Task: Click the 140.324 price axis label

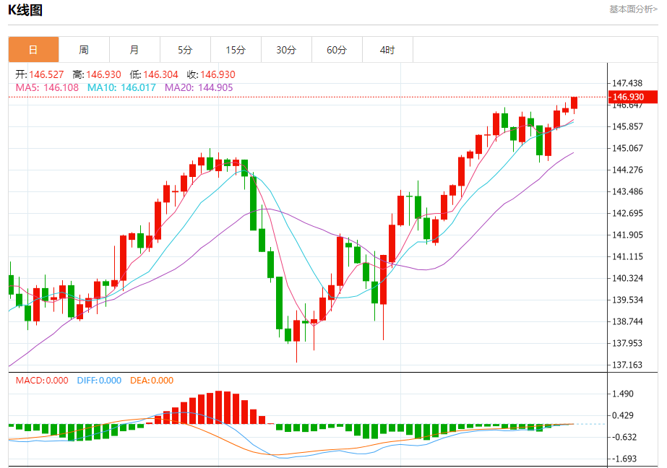Action: (x=627, y=279)
